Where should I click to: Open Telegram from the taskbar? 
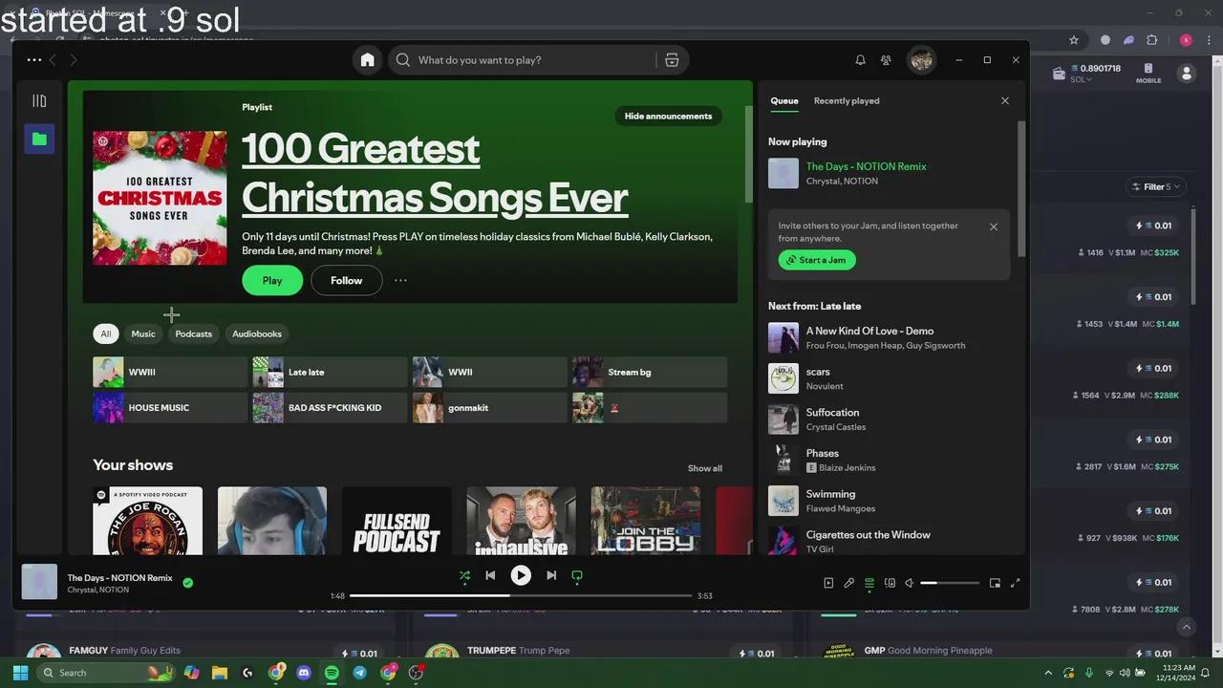pyautogui.click(x=359, y=673)
